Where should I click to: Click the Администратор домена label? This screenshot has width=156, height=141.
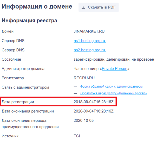click(x=23, y=69)
